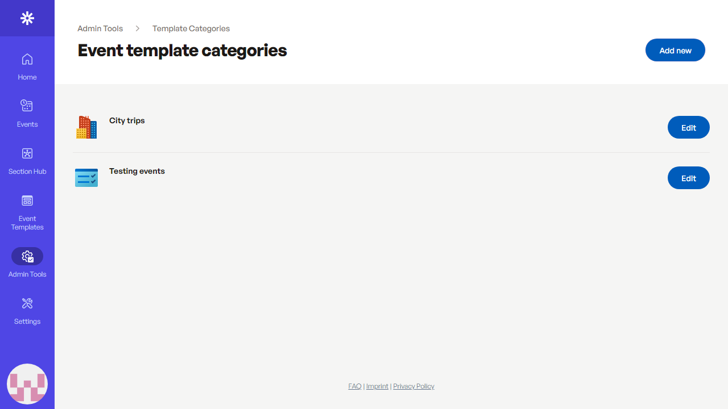This screenshot has height=409, width=728.
Task: Click the City trips buildings icon
Action: (x=86, y=127)
